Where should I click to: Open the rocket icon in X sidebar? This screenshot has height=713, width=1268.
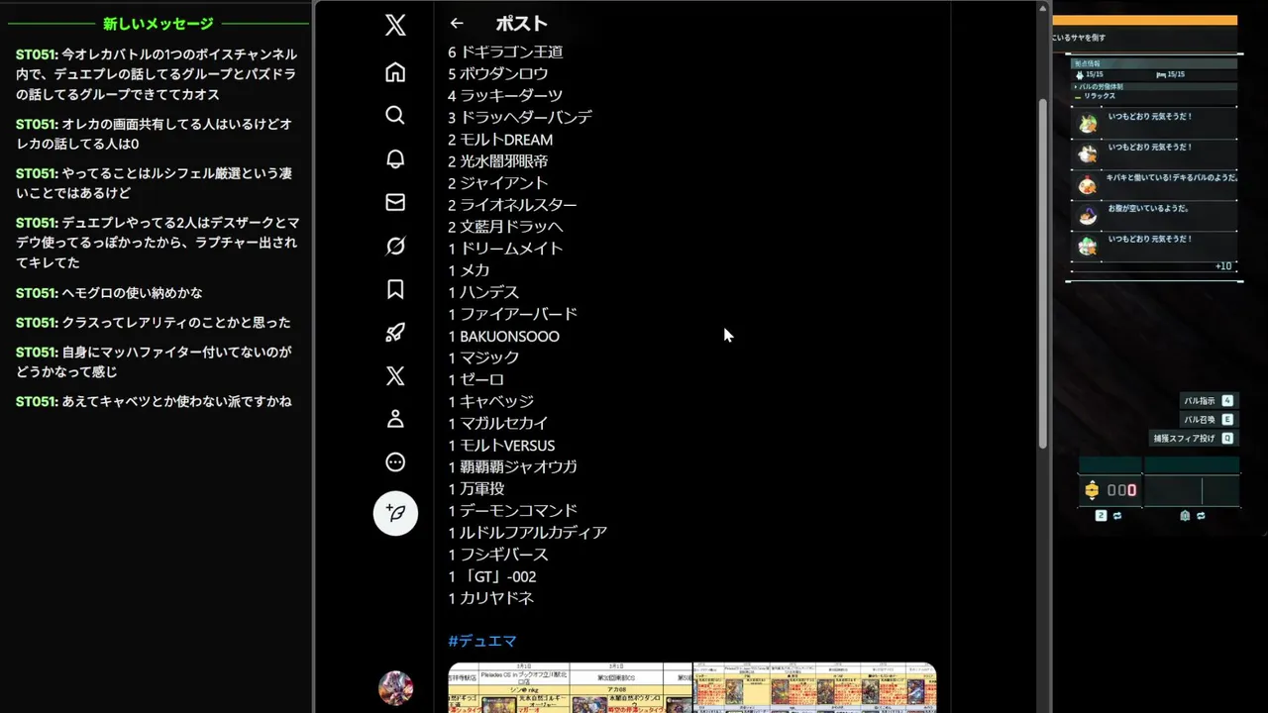[395, 333]
